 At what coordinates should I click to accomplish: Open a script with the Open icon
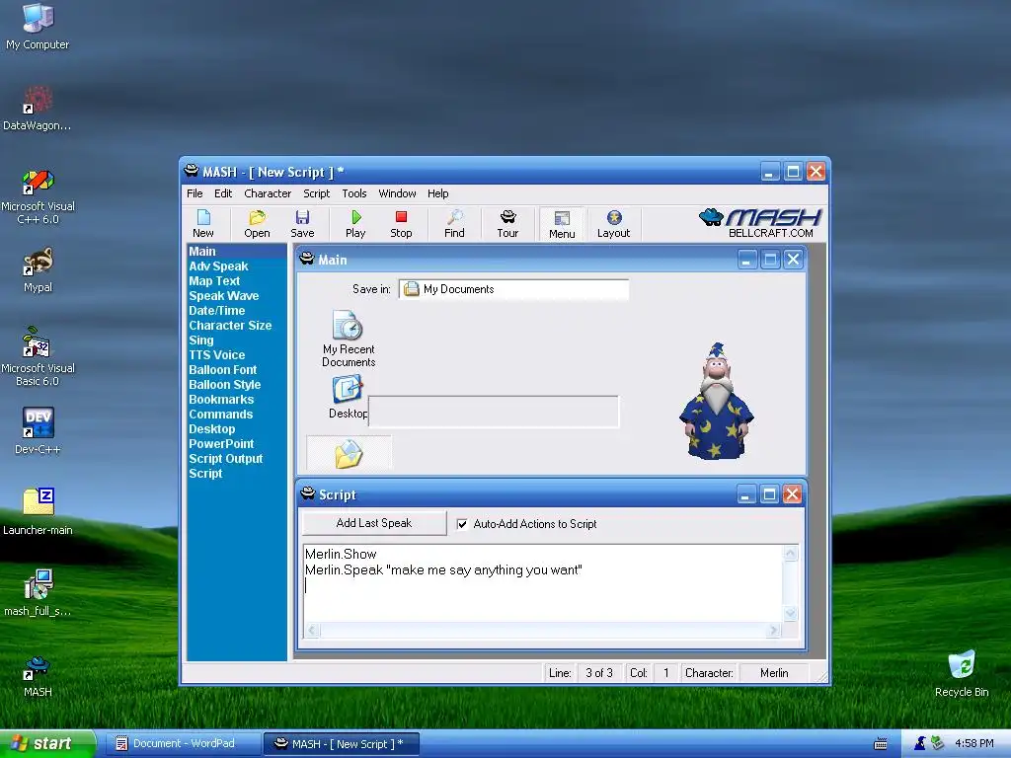coord(257,224)
